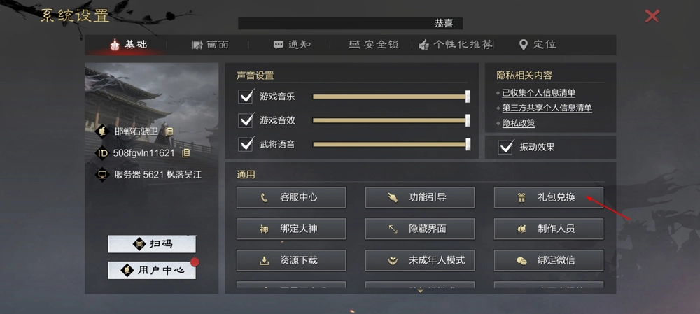Copy the player name 邯郸右骁卫 icon
Screen dimensions: 700x314
click(169, 131)
